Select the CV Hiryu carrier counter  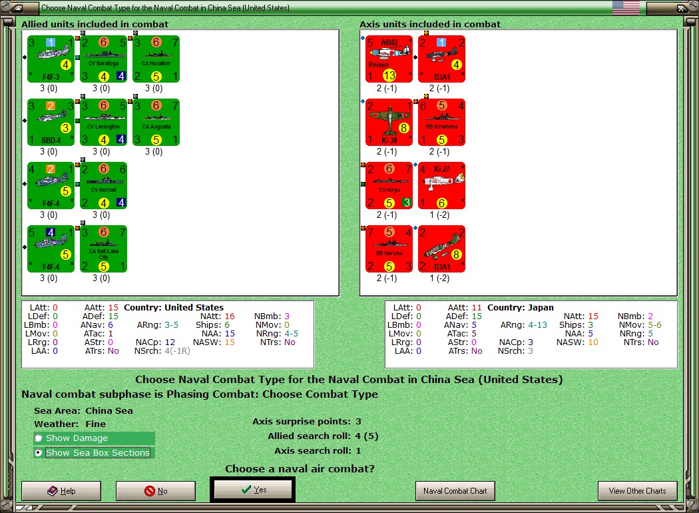(x=389, y=186)
